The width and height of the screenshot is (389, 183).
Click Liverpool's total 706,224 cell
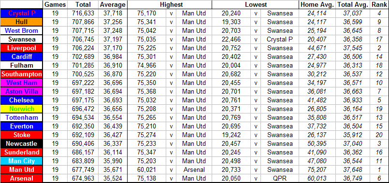(83, 48)
